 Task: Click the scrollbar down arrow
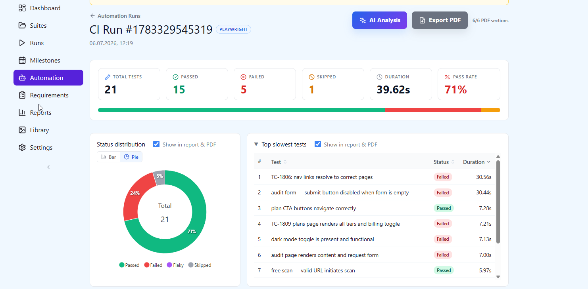(498, 277)
